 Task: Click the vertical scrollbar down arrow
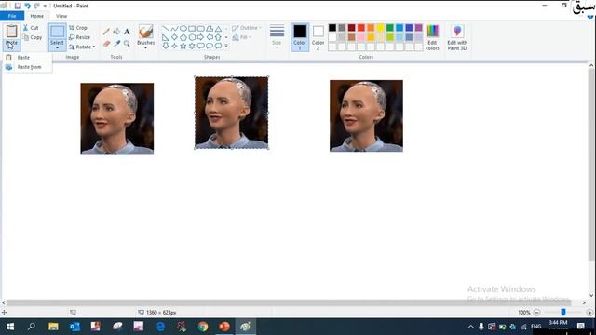coord(591,295)
